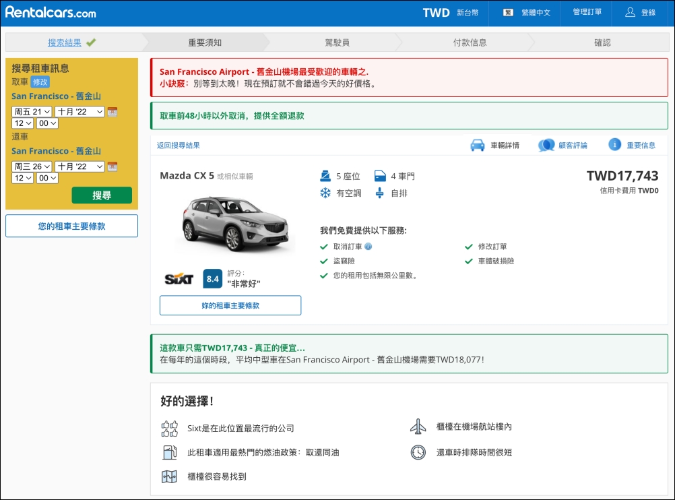Go to the 搜索結果 step
This screenshot has height=500, width=675.
64,42
